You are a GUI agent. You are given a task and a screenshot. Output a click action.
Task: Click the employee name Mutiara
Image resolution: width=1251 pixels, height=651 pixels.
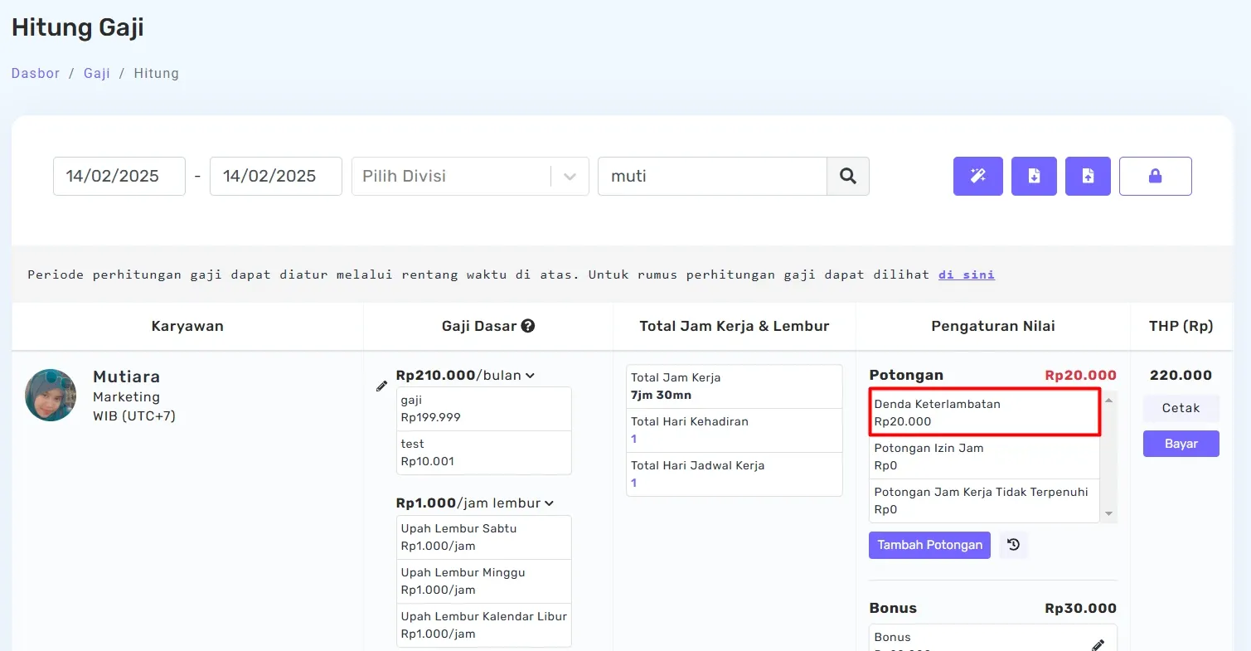[126, 377]
